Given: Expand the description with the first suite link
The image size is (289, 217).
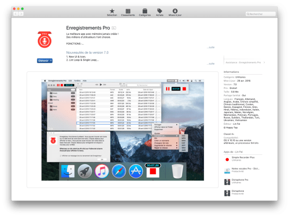Looking at the screenshot, I should [211, 48].
